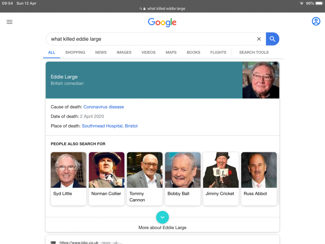
Task: Tap the BBC favicon in result
Action: pos(53,242)
